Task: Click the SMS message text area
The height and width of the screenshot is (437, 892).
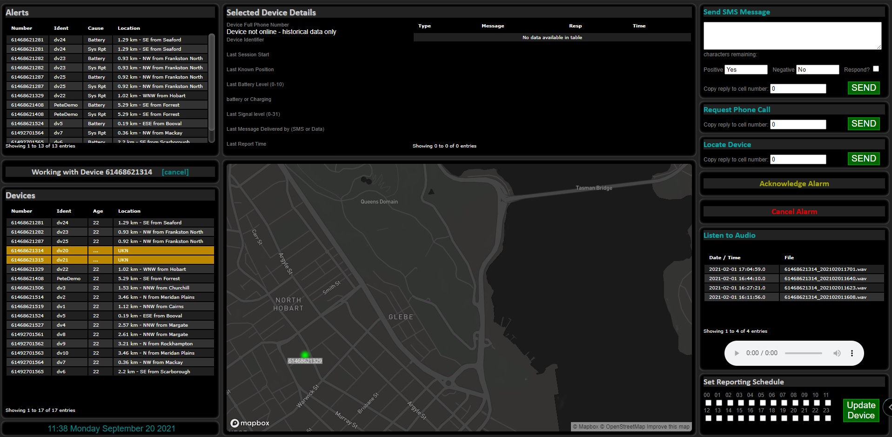Action: [792, 36]
